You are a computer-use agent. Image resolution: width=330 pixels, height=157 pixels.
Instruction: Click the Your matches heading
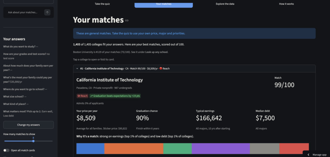[x=98, y=20]
